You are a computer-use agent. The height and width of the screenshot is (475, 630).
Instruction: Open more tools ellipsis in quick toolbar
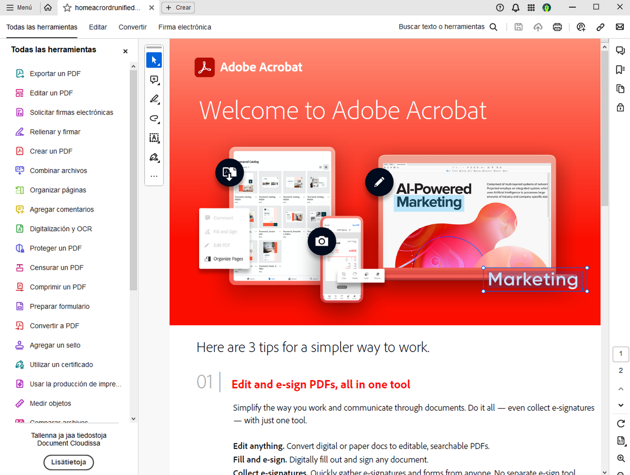(x=154, y=176)
